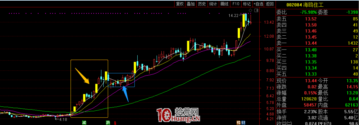Click the 7.92 price axis label
This screenshot has width=359, height=125.
point(270,80)
